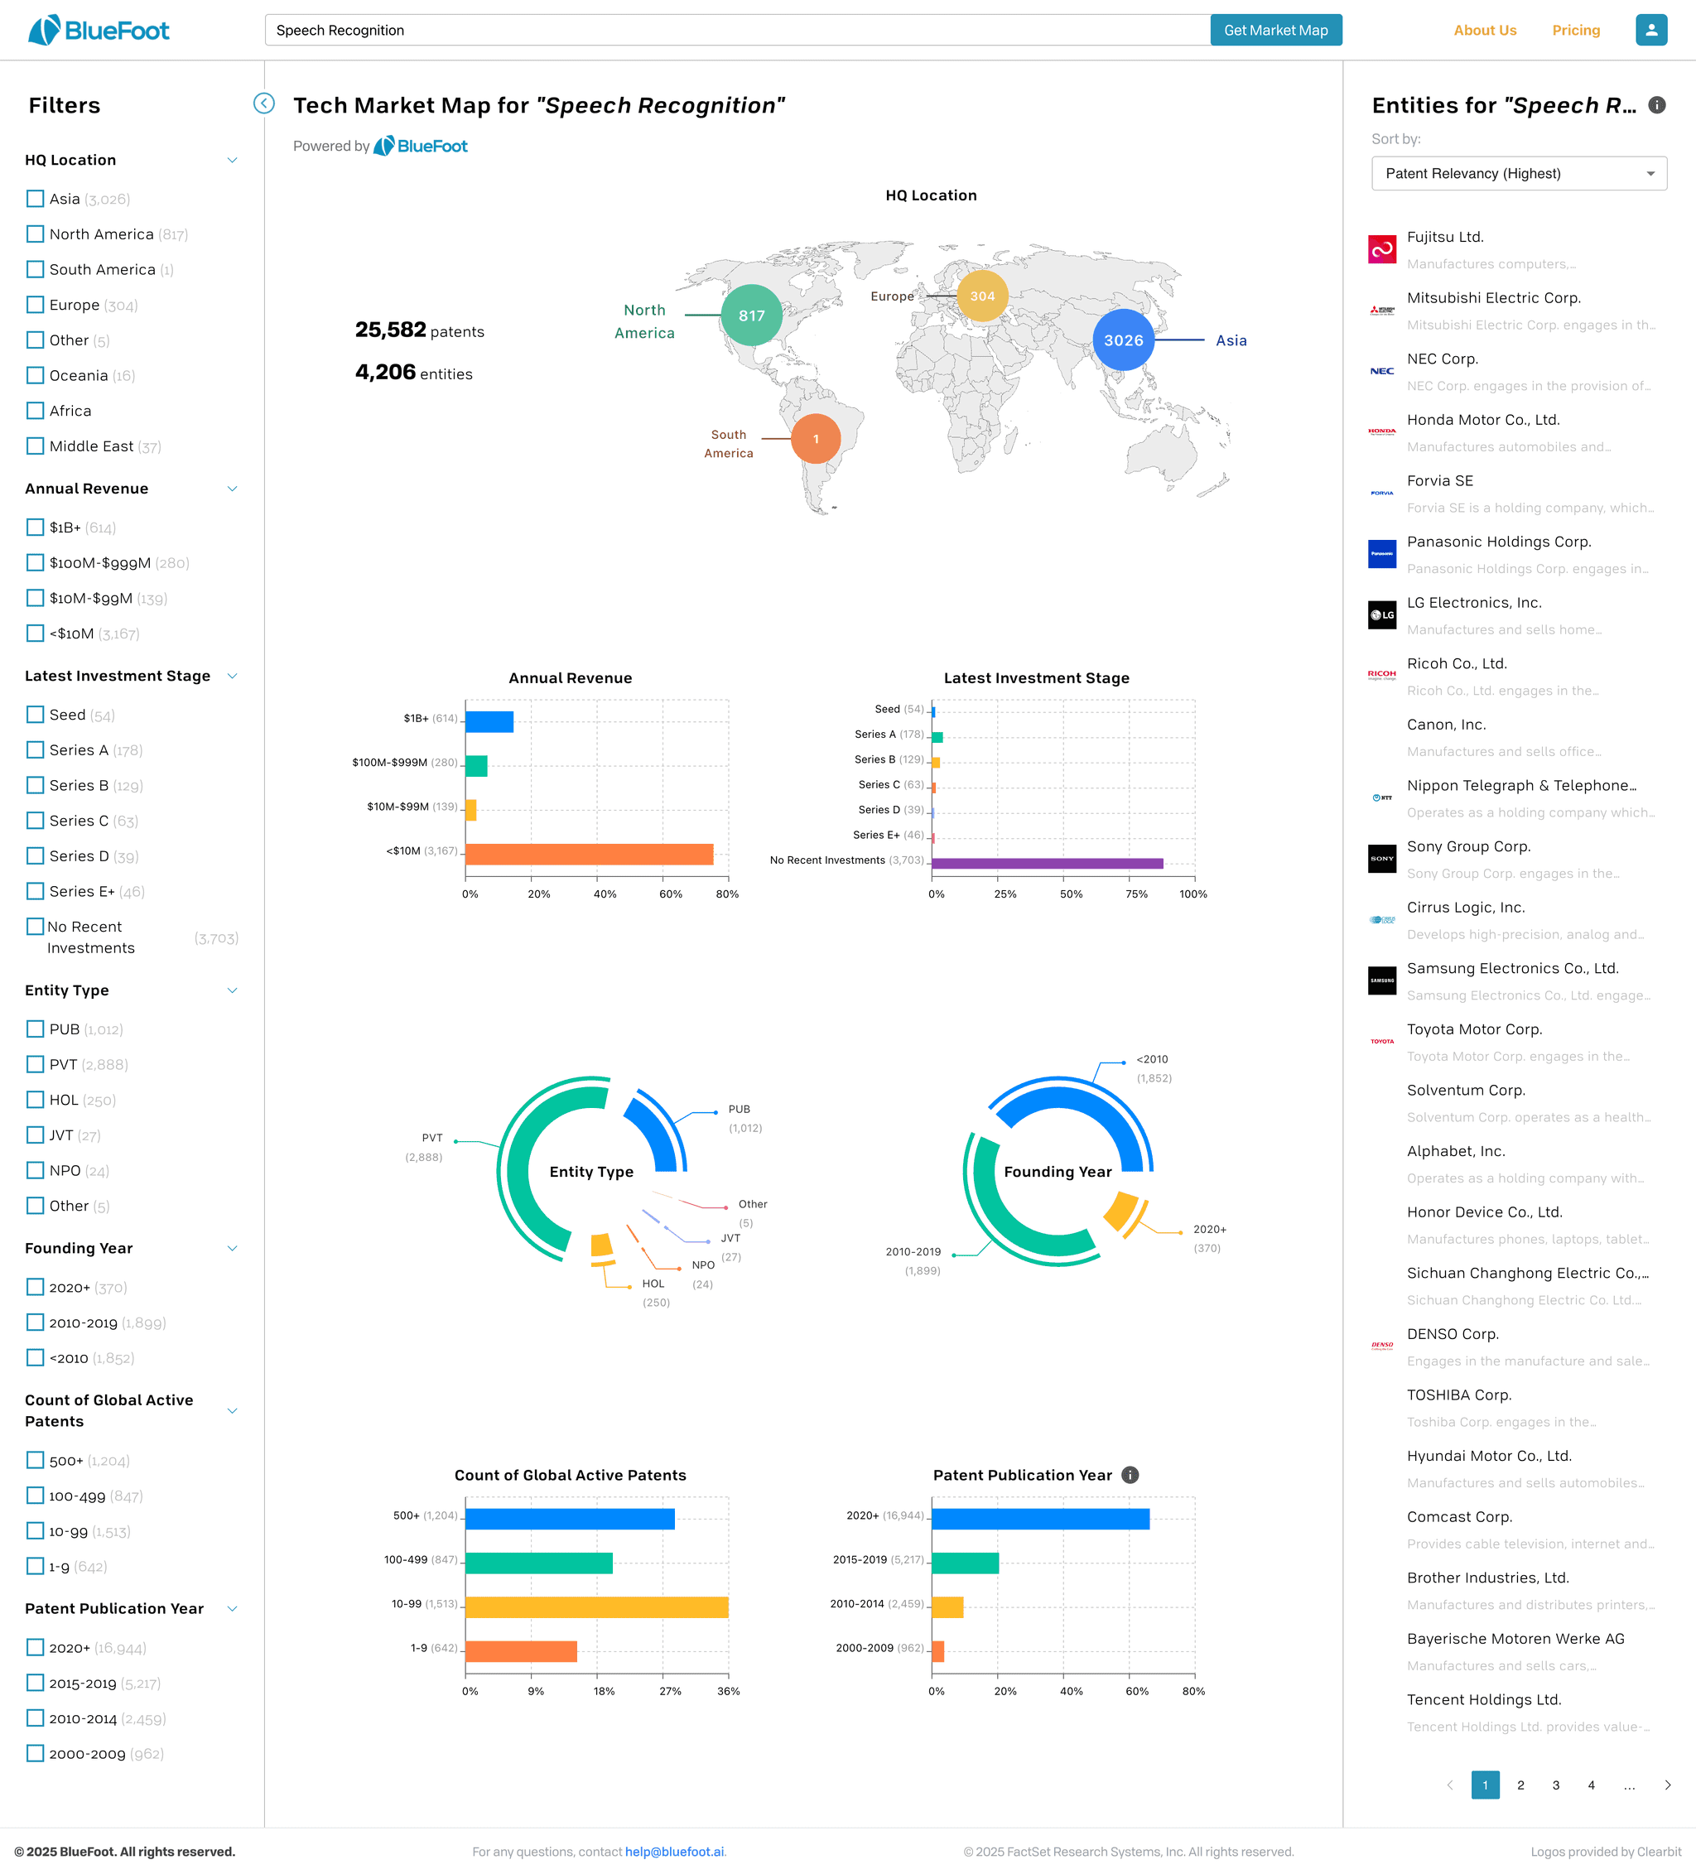Collapse the Founding Year filter section
The width and height of the screenshot is (1696, 1874).
[x=233, y=1249]
